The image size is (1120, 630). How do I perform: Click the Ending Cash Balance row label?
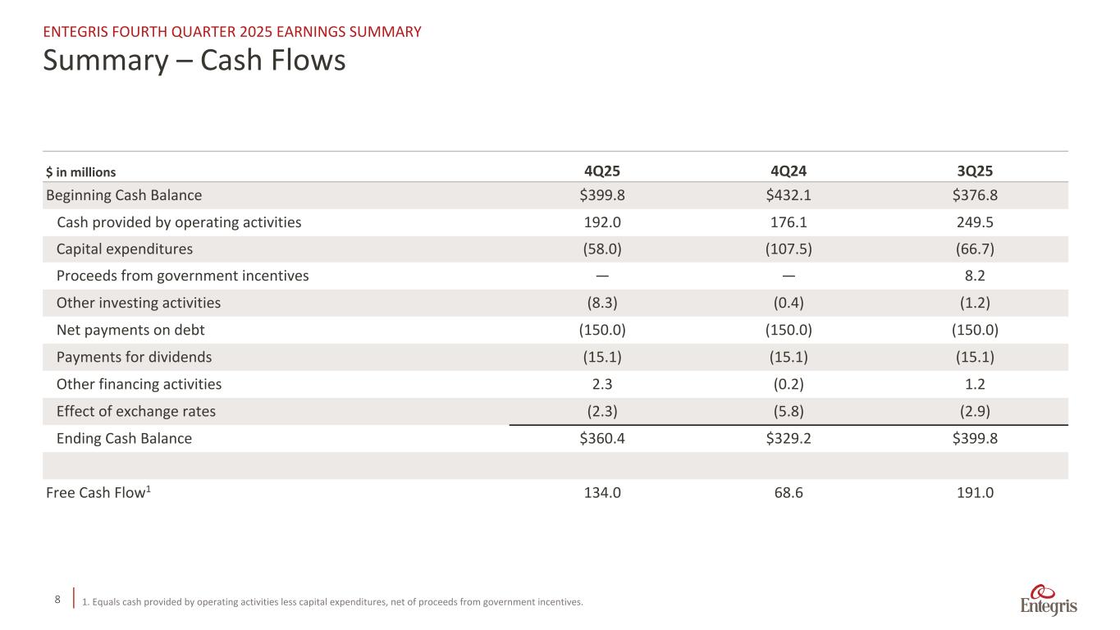(x=124, y=438)
